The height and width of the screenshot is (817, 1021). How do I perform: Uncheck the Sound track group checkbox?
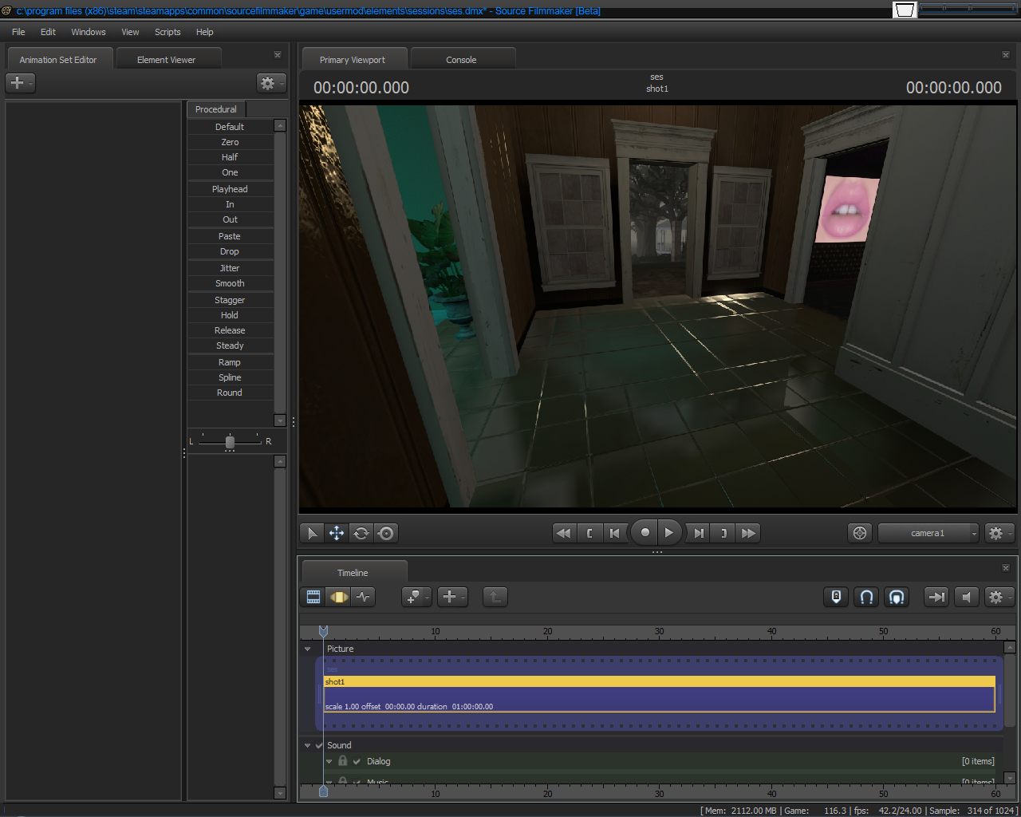(319, 745)
